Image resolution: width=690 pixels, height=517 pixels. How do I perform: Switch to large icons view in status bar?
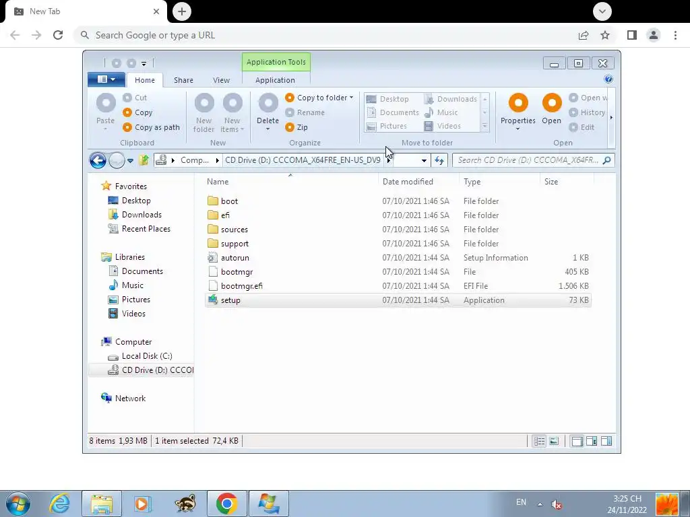coord(555,441)
